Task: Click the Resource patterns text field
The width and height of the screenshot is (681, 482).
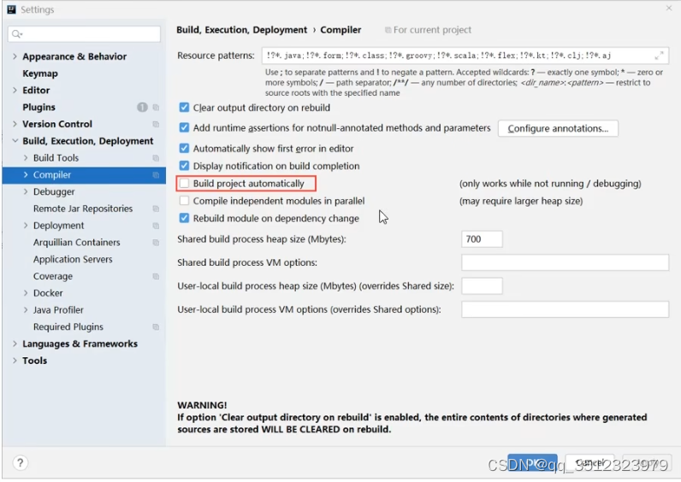Action: pyautogui.click(x=465, y=56)
